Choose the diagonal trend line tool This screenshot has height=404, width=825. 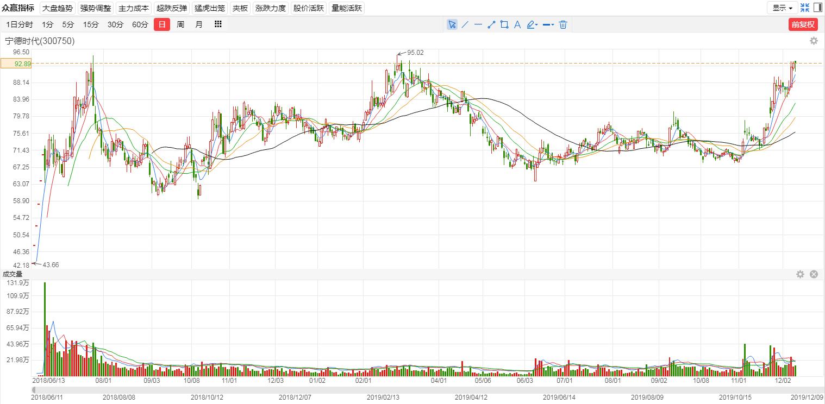click(x=465, y=24)
